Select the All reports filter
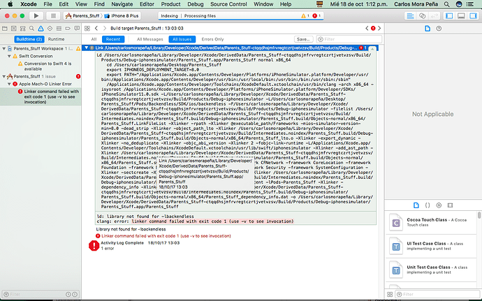This screenshot has width=482, height=301. [94, 39]
